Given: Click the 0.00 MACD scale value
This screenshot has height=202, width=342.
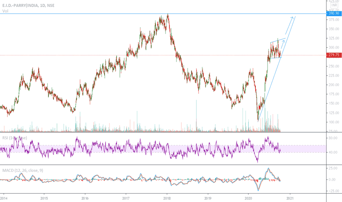Looking at the screenshot, I should [x=332, y=180].
